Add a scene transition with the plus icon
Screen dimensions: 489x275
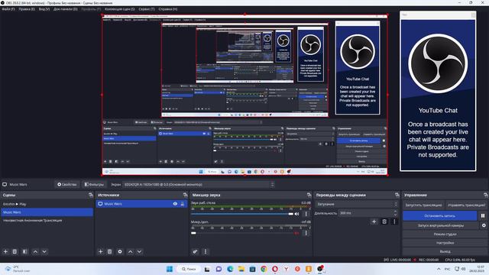[x=374, y=222]
